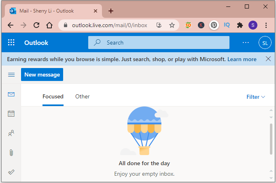
Task: Click the install app icon in address bar
Action: click(159, 25)
